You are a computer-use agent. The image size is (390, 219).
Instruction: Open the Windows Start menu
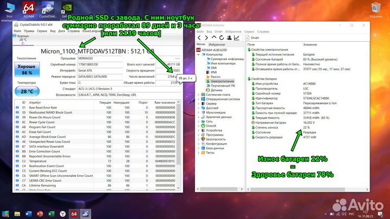(5, 214)
